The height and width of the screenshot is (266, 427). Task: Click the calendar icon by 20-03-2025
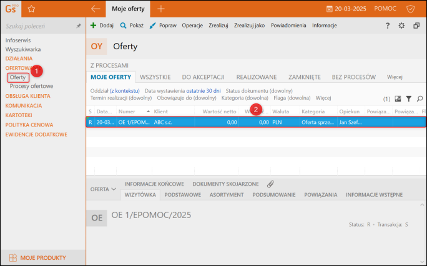pos(329,9)
